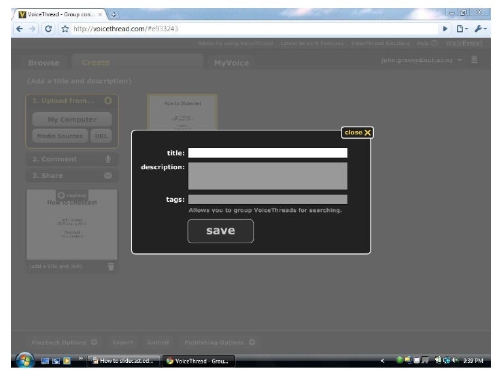This screenshot has height=371, width=495.
Task: Open Playback Options
Action: [x=65, y=342]
